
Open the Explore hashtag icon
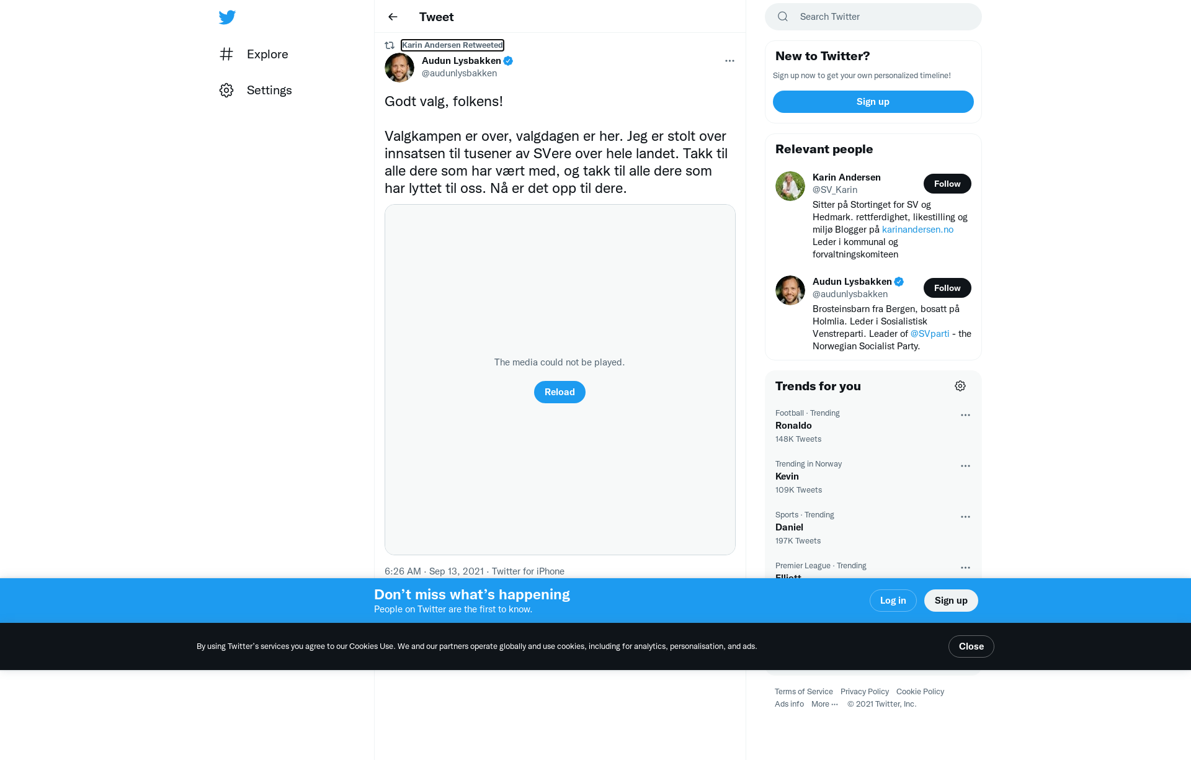tap(226, 54)
